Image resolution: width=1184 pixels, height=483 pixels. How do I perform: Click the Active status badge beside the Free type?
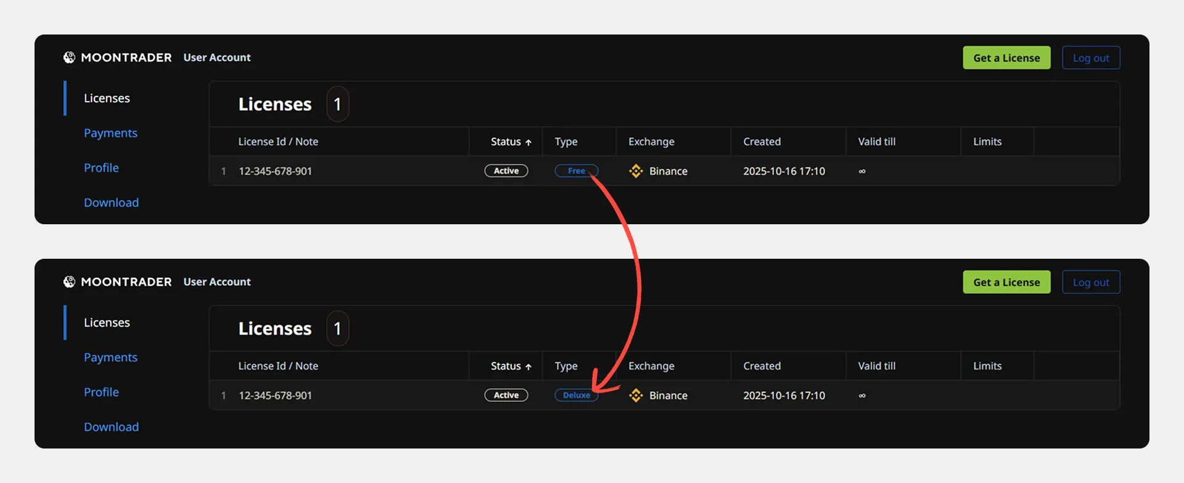pos(506,171)
